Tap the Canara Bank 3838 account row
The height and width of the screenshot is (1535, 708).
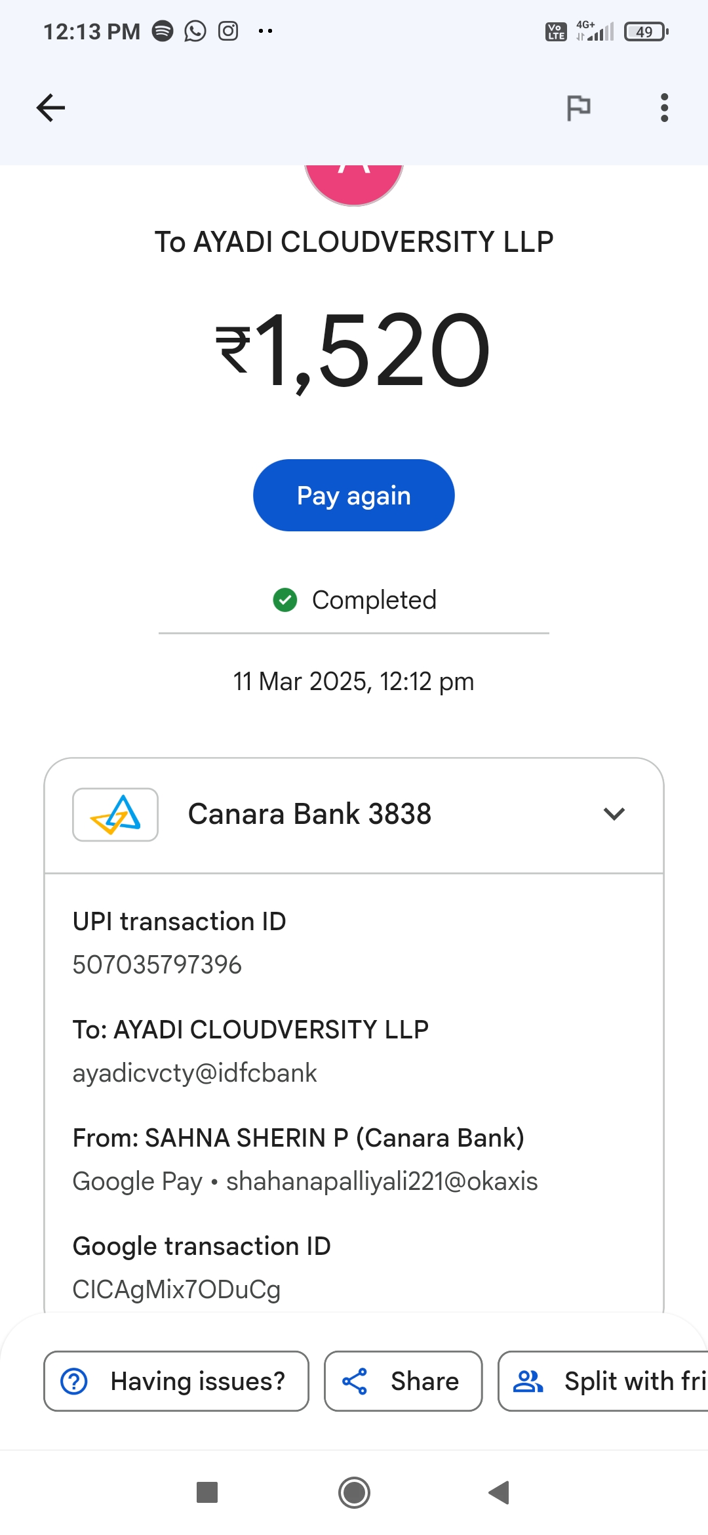tap(309, 814)
